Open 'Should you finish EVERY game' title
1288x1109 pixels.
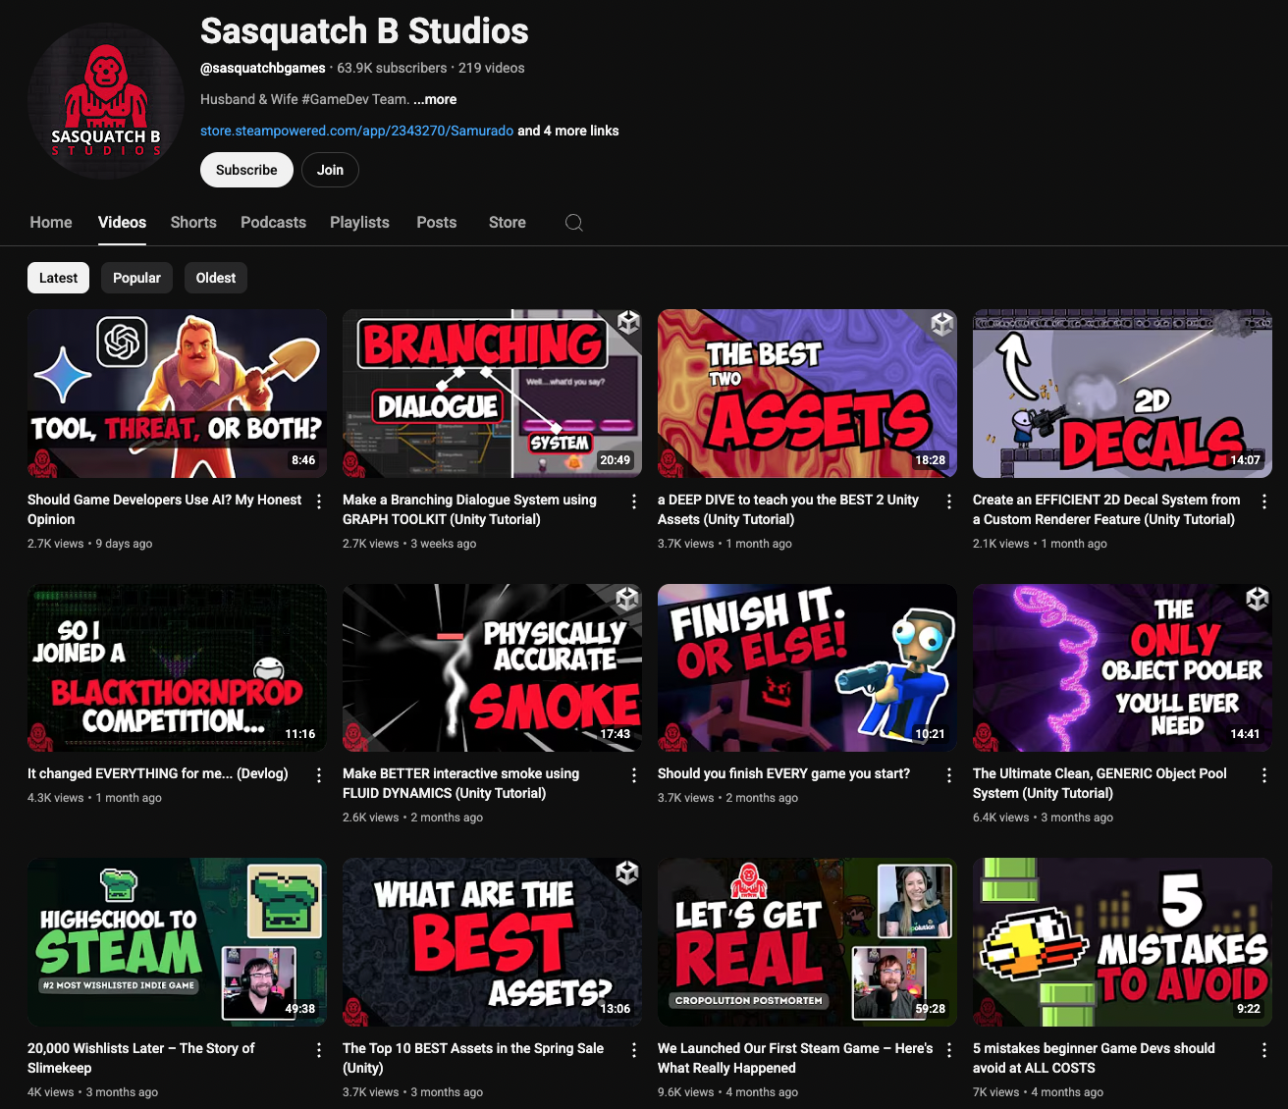click(x=783, y=773)
